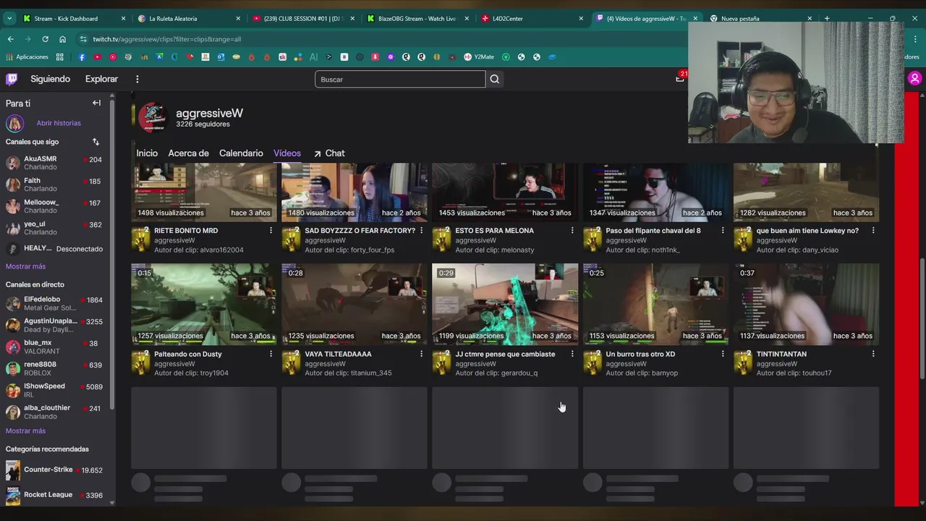Open the three-dot menu beside Explorar
Screen dimensions: 926x521
(x=137, y=79)
